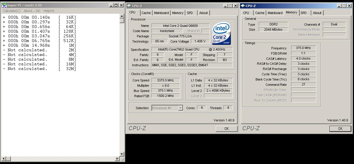This screenshot has width=354, height=164.
Task: Click the Code Name field Kentsfield
Action: pyautogui.click(x=167, y=31)
